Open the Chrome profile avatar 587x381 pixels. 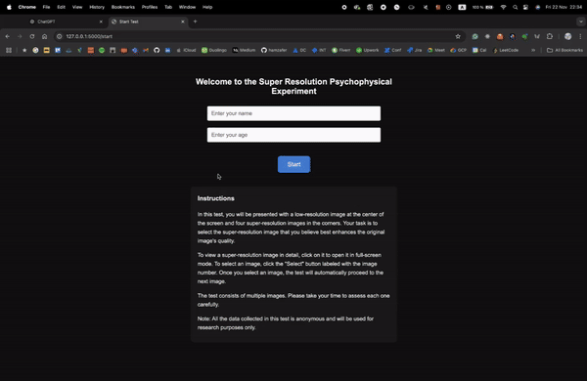pos(567,36)
